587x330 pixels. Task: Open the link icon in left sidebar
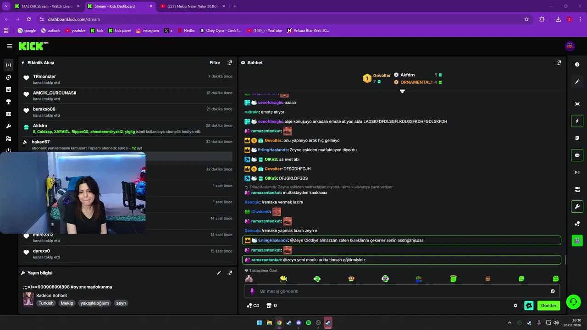tap(8, 77)
